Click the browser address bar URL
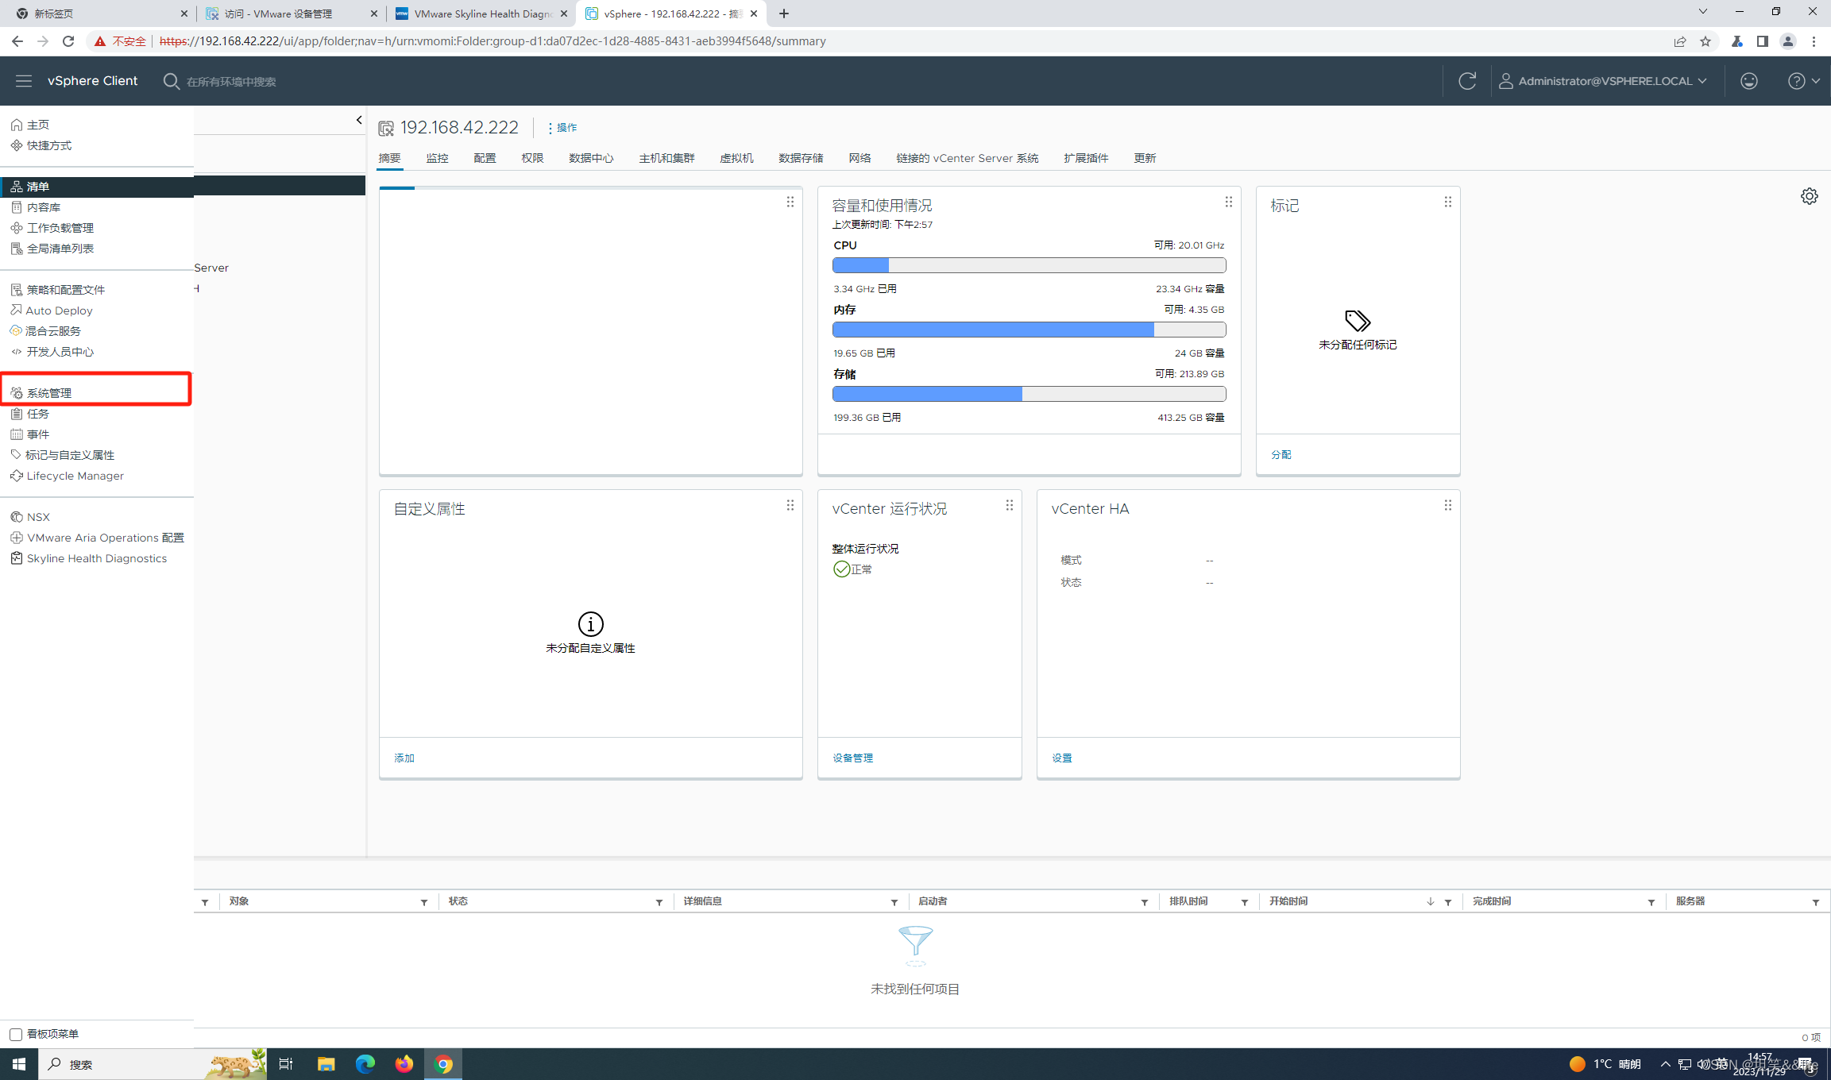The height and width of the screenshot is (1080, 1831). (x=493, y=41)
